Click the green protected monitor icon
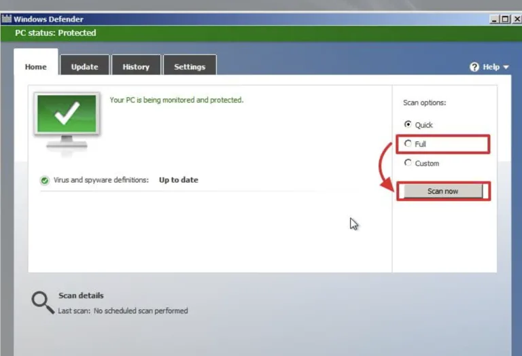 [x=67, y=121]
